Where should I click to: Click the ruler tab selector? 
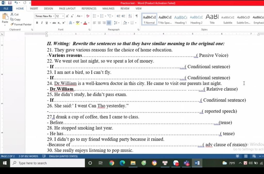coord(2,34)
